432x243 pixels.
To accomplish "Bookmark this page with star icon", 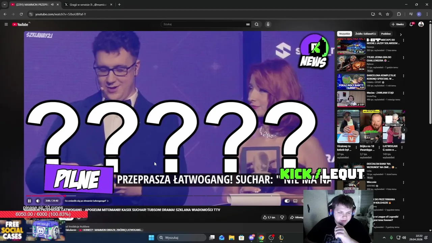I will click(x=387, y=14).
